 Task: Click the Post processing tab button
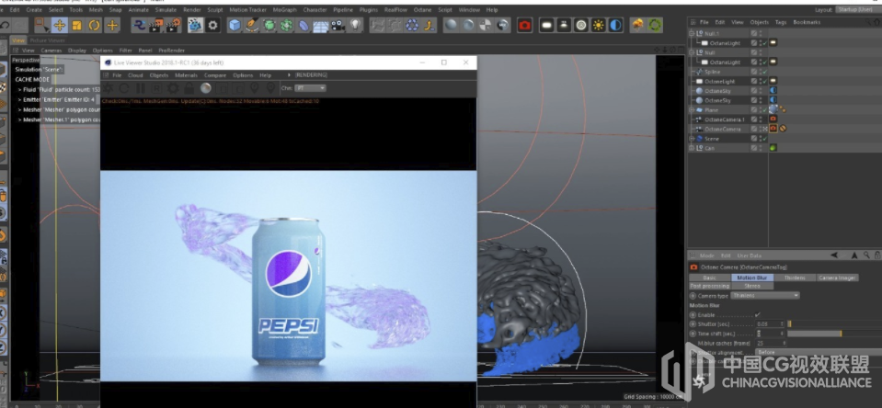tap(710, 286)
